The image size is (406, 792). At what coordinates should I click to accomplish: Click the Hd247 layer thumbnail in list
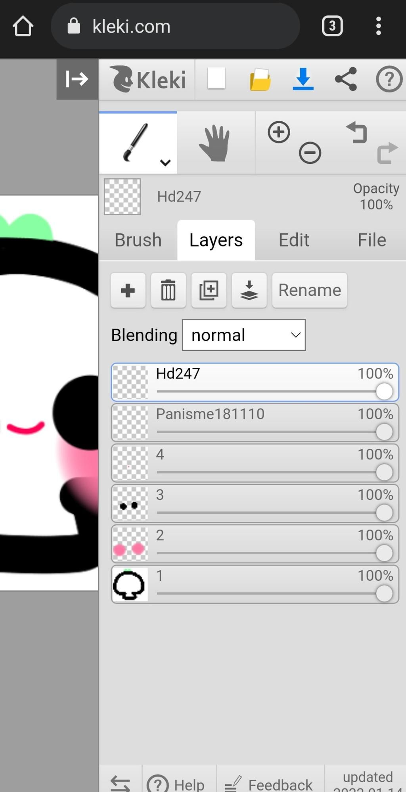click(130, 382)
